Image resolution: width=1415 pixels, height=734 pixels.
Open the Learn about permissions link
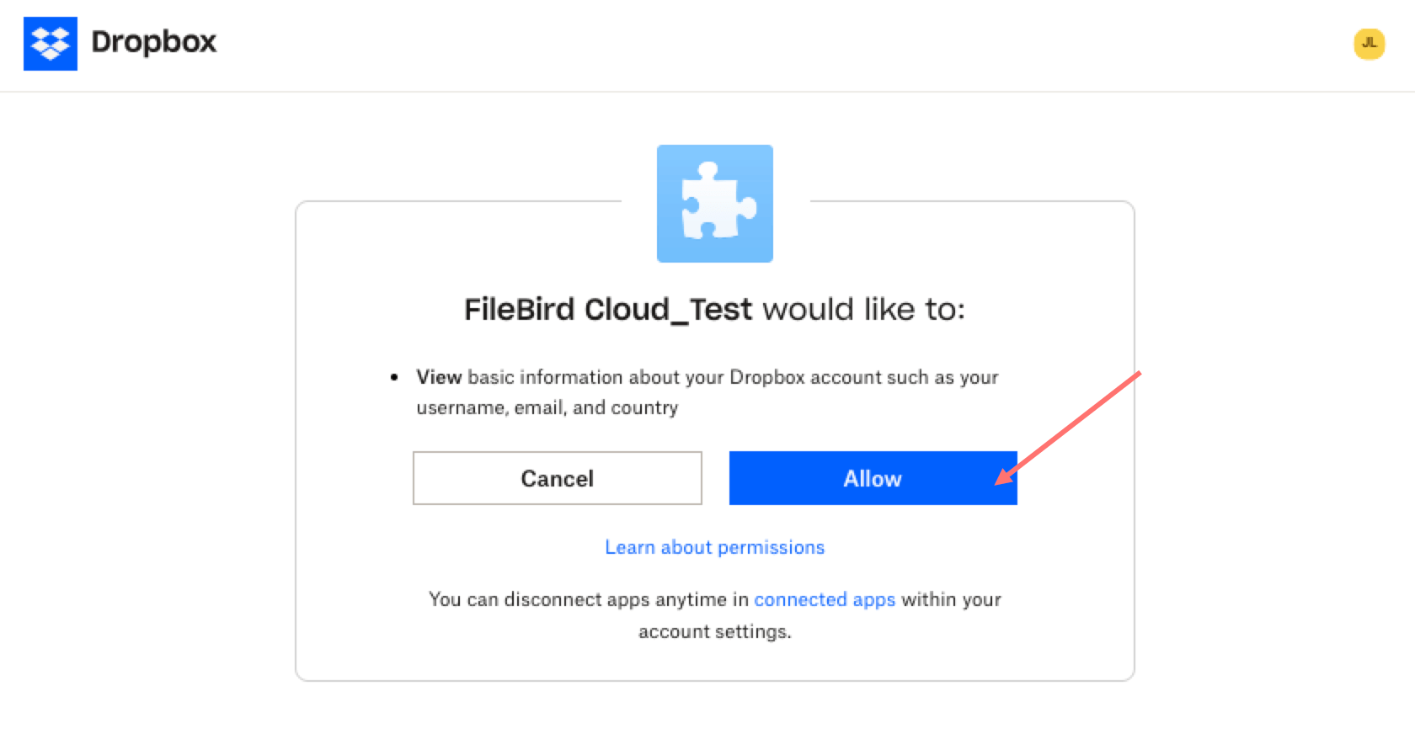(x=714, y=547)
